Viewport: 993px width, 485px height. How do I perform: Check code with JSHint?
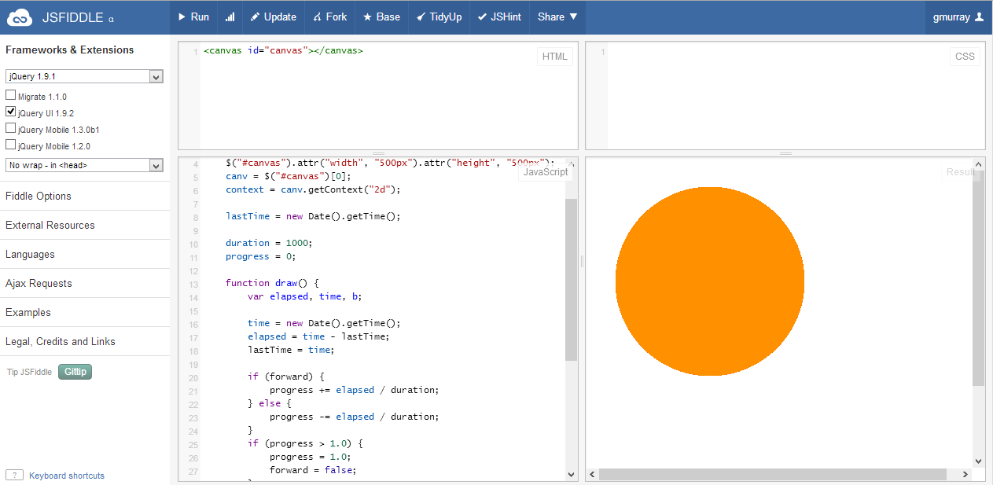click(499, 17)
